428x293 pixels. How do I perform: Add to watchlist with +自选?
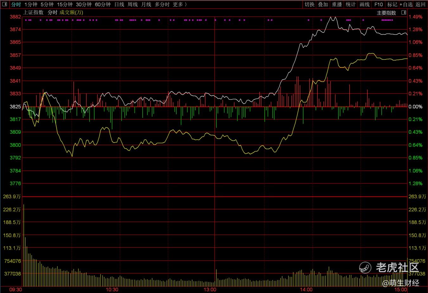point(406,4)
